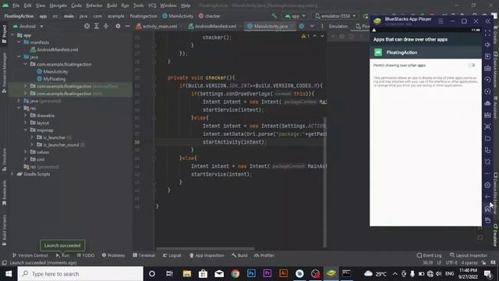Expand all icon in Project panel header

97,26
